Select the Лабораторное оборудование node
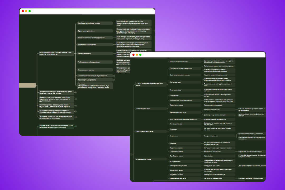The width and height of the screenshot is (285, 190). [x=95, y=62]
